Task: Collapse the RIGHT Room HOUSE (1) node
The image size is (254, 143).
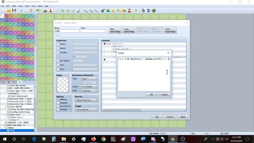Action: [x=4, y=125]
